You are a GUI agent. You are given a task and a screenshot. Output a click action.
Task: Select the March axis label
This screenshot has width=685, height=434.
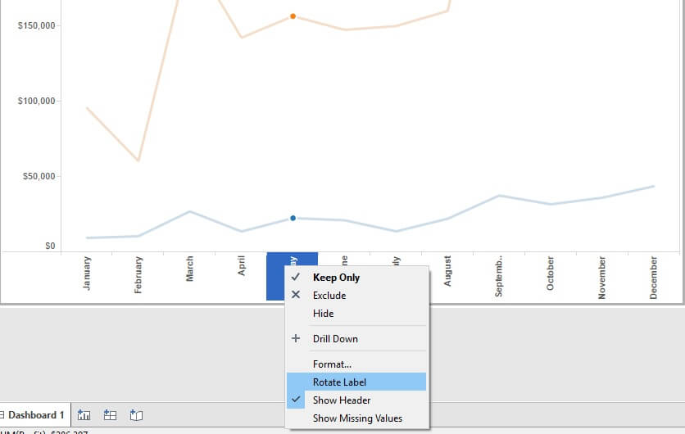tap(189, 269)
